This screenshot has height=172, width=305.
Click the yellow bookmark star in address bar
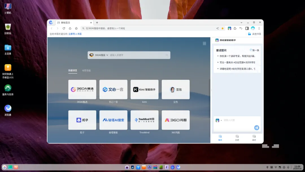pos(223,28)
